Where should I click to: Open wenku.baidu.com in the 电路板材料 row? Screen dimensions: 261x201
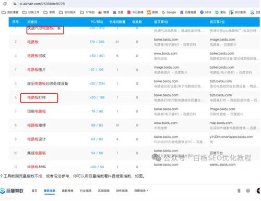(222, 165)
